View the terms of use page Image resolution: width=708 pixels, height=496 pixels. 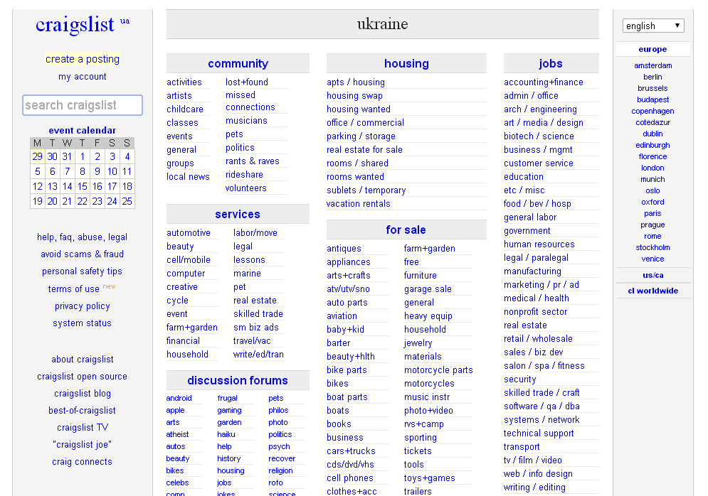pos(73,289)
